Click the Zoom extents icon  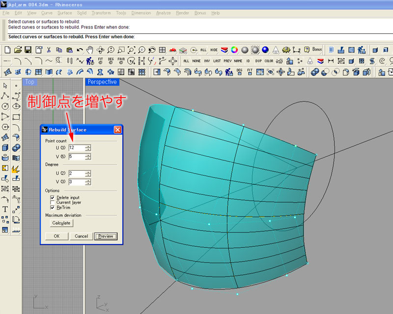tap(131, 50)
